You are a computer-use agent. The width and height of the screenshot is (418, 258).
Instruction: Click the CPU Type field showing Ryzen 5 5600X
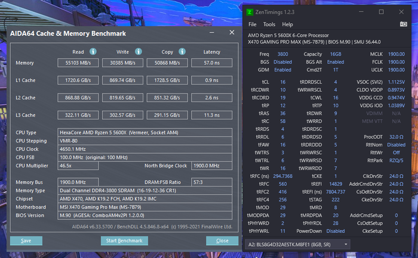145,132
